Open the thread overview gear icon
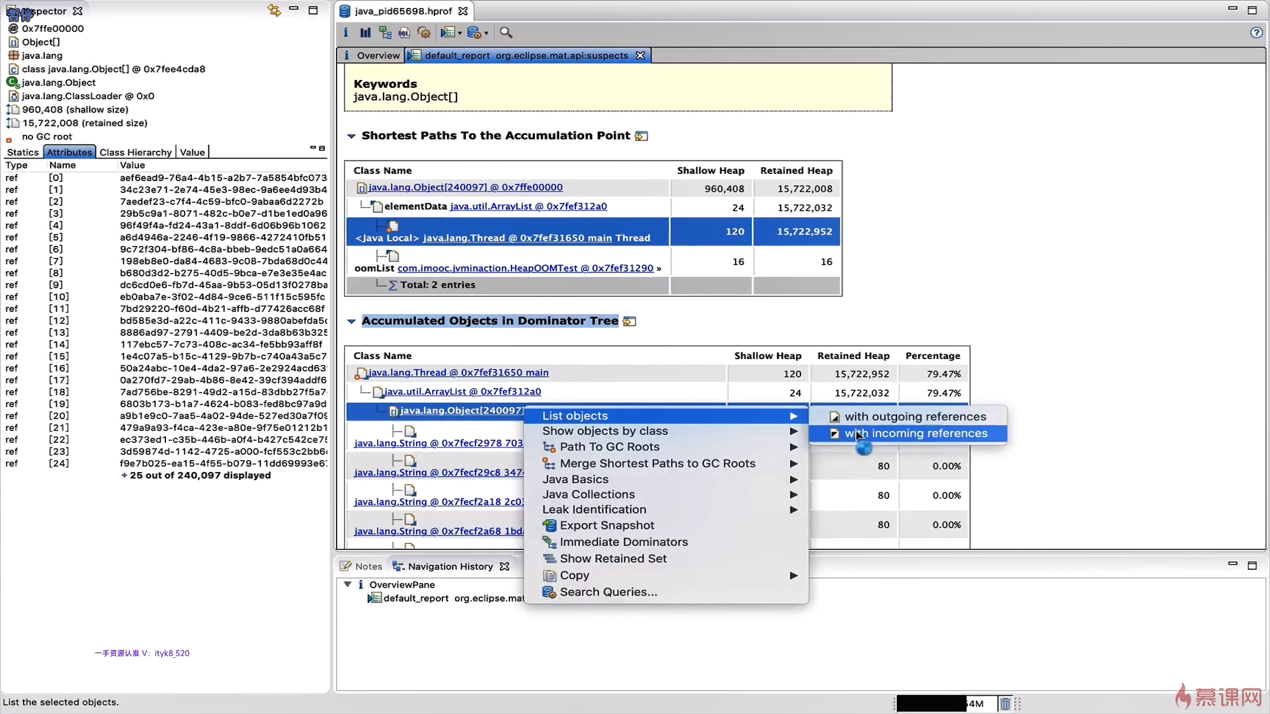 (424, 32)
